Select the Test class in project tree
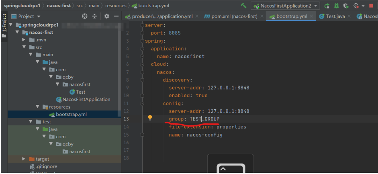Screen dimensions: 378x174 78,92
